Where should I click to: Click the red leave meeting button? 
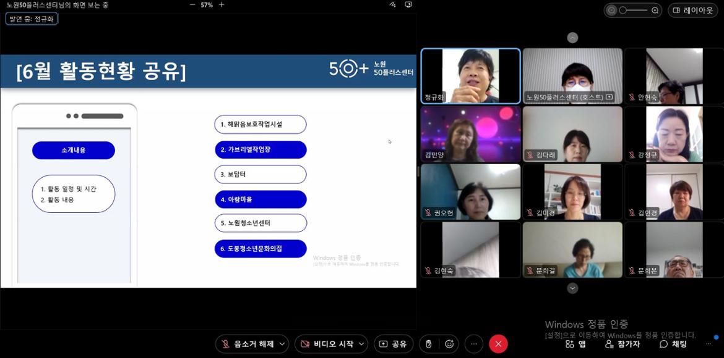coord(498,344)
